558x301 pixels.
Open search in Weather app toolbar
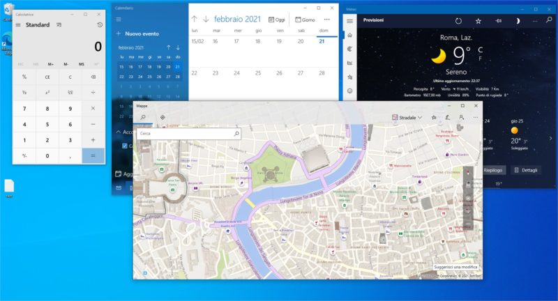pyautogui.click(x=549, y=20)
